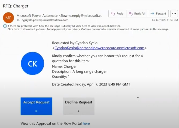This screenshot has width=179, height=128.
Task: Click the chevron under Accept Request
Action: click(x=36, y=111)
